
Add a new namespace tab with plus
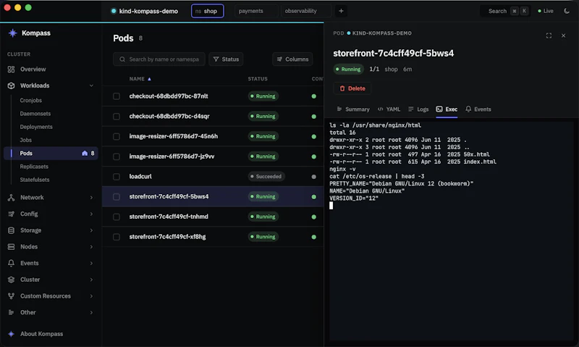341,11
